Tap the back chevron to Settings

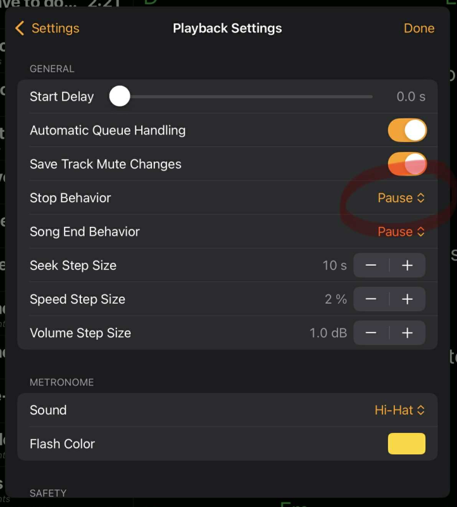[x=20, y=29]
